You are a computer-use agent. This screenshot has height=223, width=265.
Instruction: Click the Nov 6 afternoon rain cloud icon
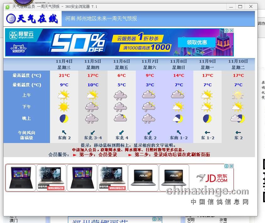120,107
